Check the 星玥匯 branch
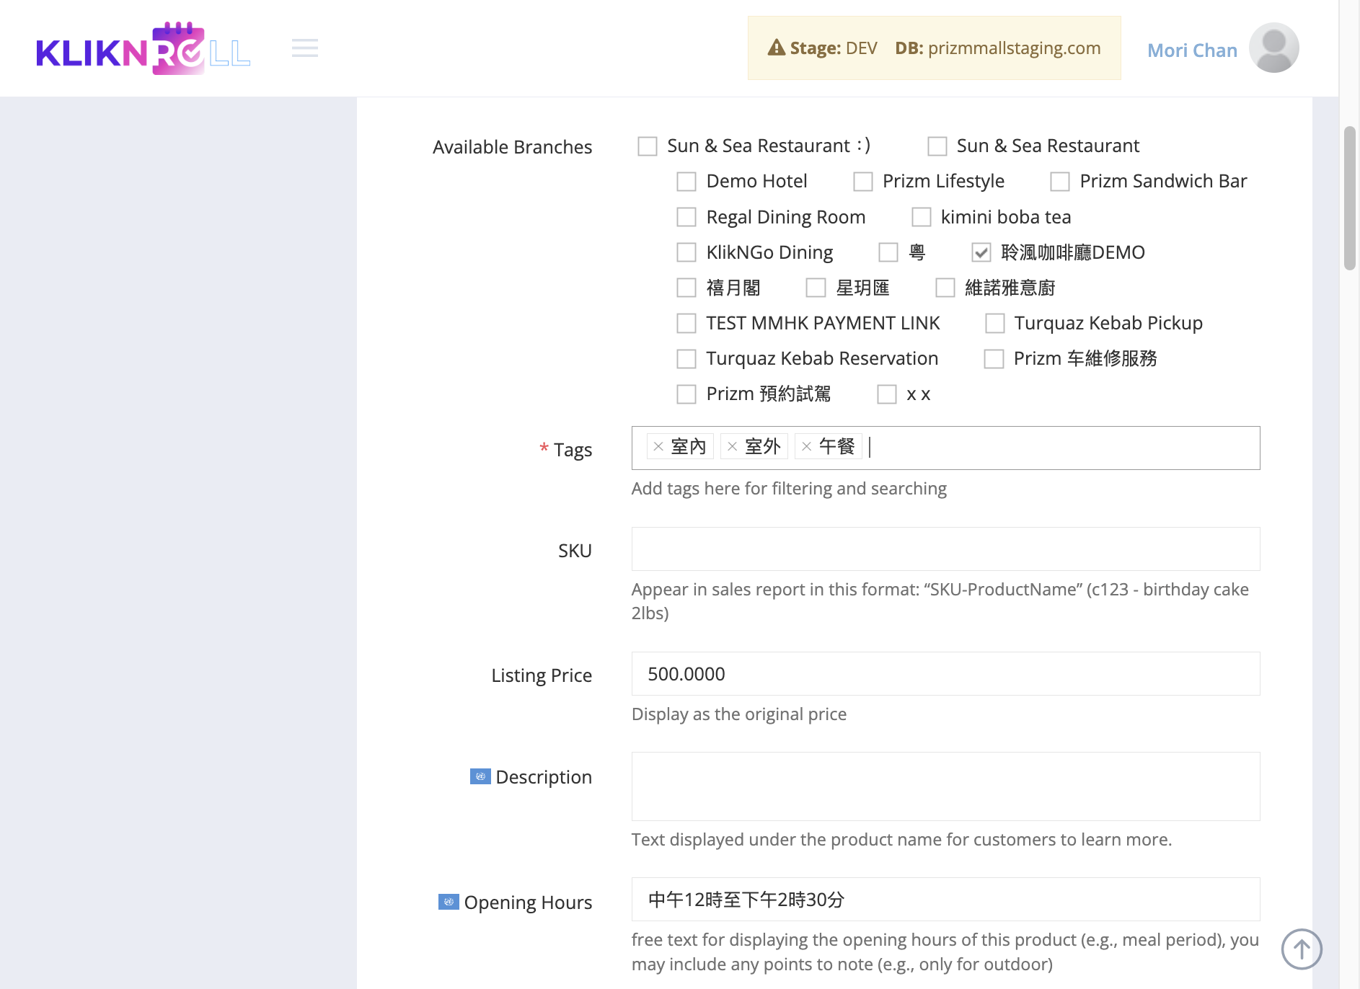1360x989 pixels. click(x=816, y=288)
